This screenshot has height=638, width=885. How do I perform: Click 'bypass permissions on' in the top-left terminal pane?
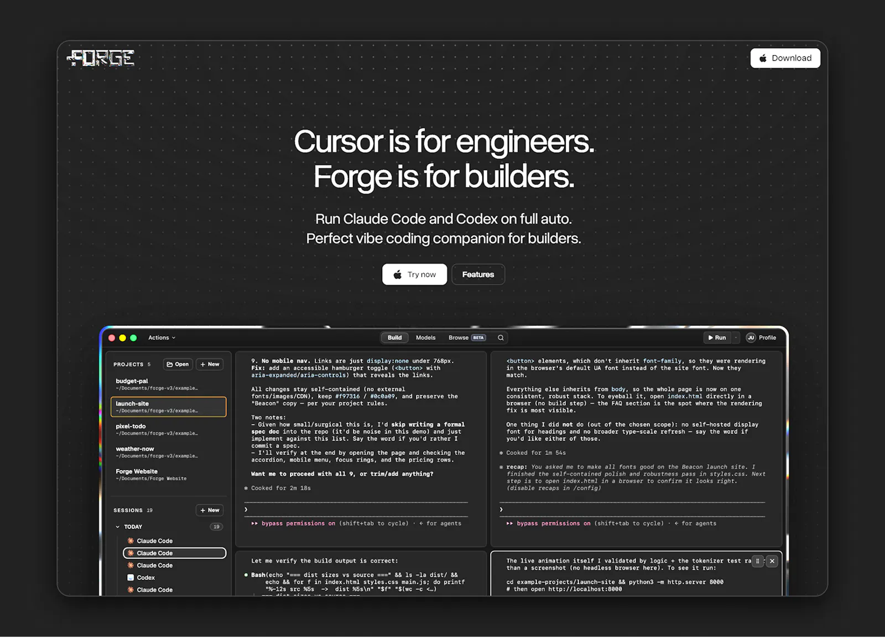point(298,524)
